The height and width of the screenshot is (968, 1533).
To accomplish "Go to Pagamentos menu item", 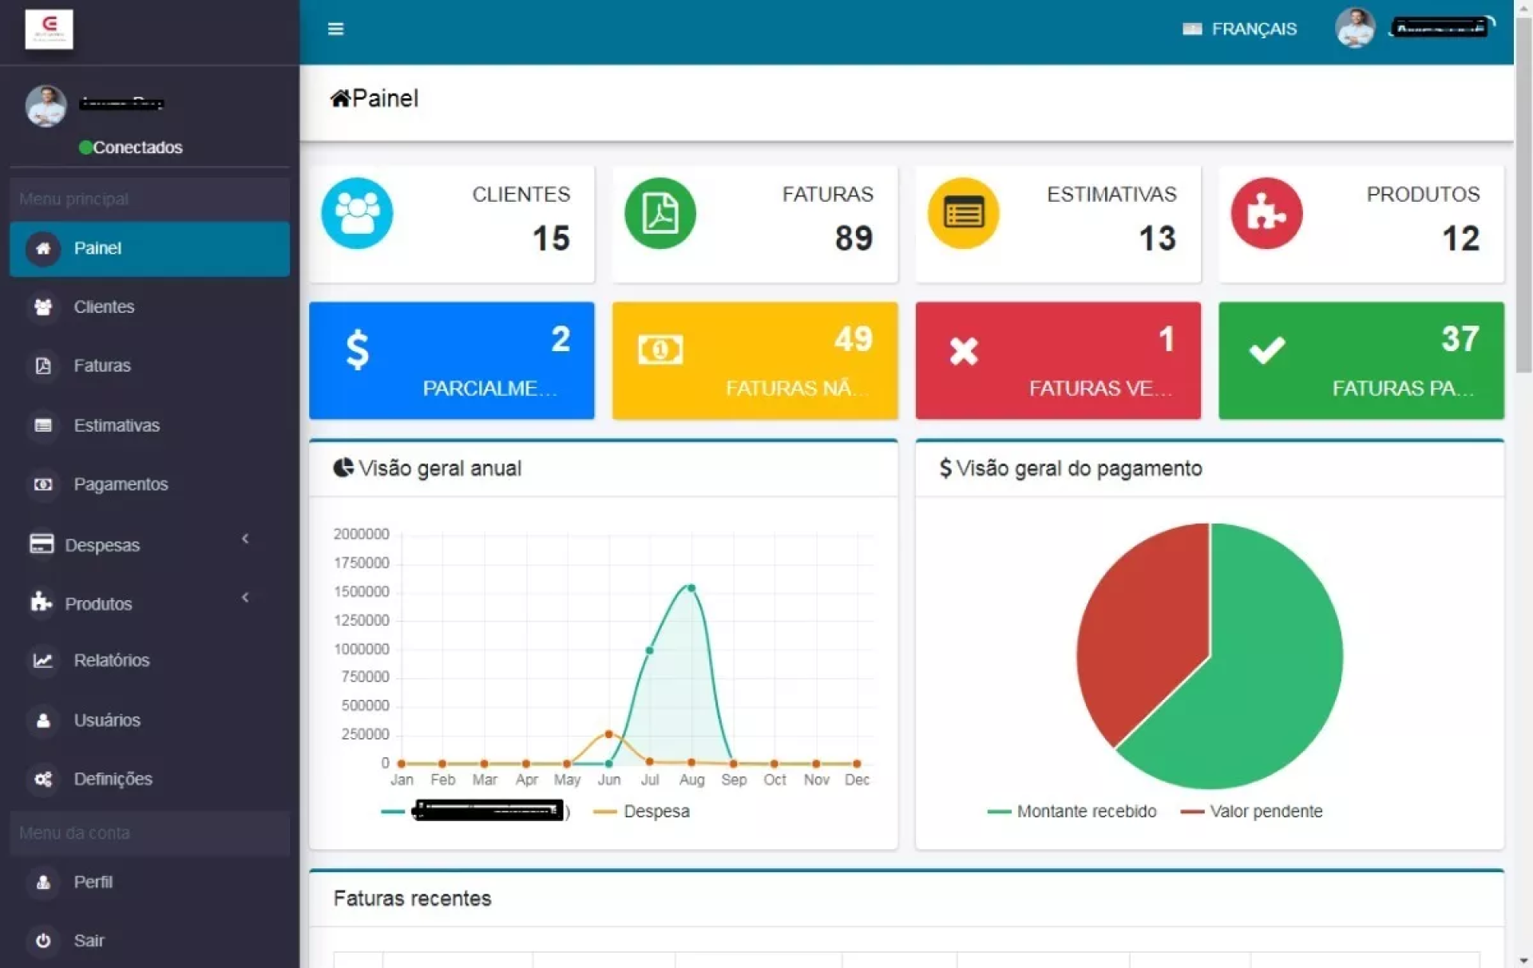I will coord(121,484).
